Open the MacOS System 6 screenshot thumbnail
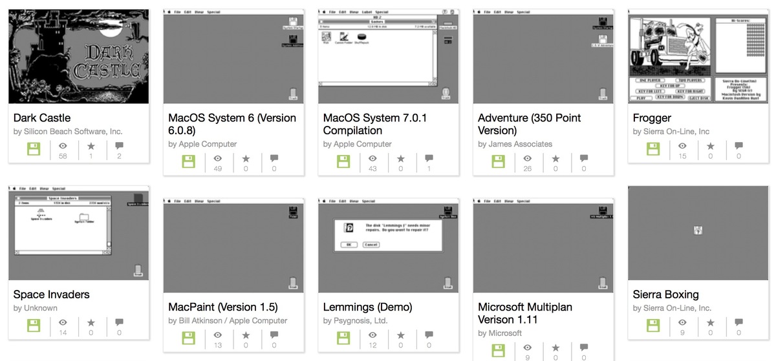This screenshot has width=776, height=361. coord(233,56)
